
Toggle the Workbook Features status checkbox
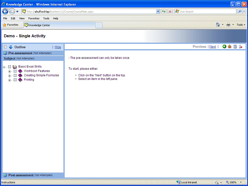tap(15, 71)
